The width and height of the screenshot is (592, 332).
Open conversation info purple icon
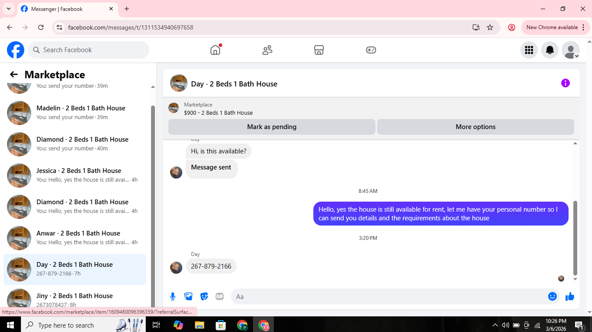coord(565,83)
